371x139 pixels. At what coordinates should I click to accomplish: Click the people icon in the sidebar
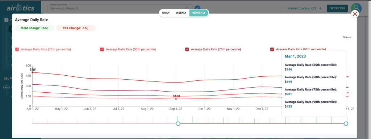click(x=6, y=78)
